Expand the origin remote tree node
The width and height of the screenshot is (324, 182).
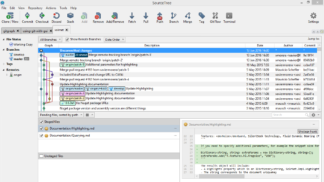point(8,75)
